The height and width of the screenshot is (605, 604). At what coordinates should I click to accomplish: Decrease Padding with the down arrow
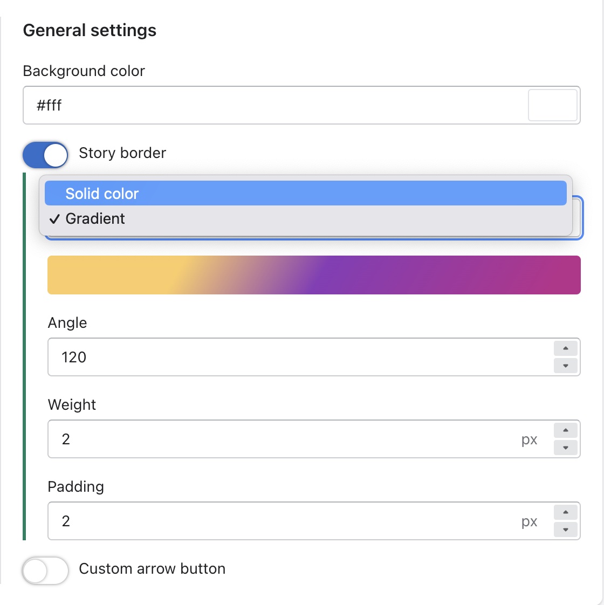coord(565,530)
